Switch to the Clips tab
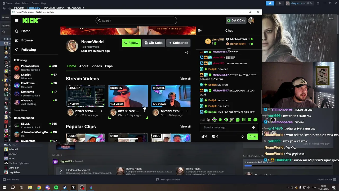Image resolution: width=339 pixels, height=191 pixels. click(x=109, y=66)
